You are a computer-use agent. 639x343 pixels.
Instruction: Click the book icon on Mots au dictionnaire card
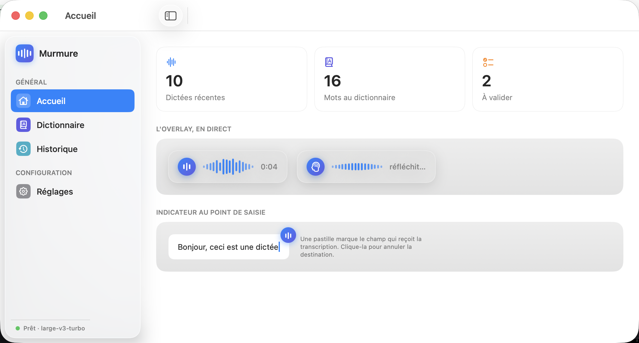[x=329, y=62]
